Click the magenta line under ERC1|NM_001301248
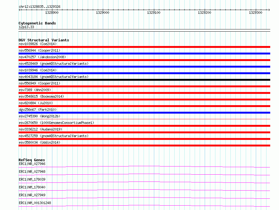Image resolution: width=279 pixels, height=210 pixels. pyautogui.click(x=144, y=206)
